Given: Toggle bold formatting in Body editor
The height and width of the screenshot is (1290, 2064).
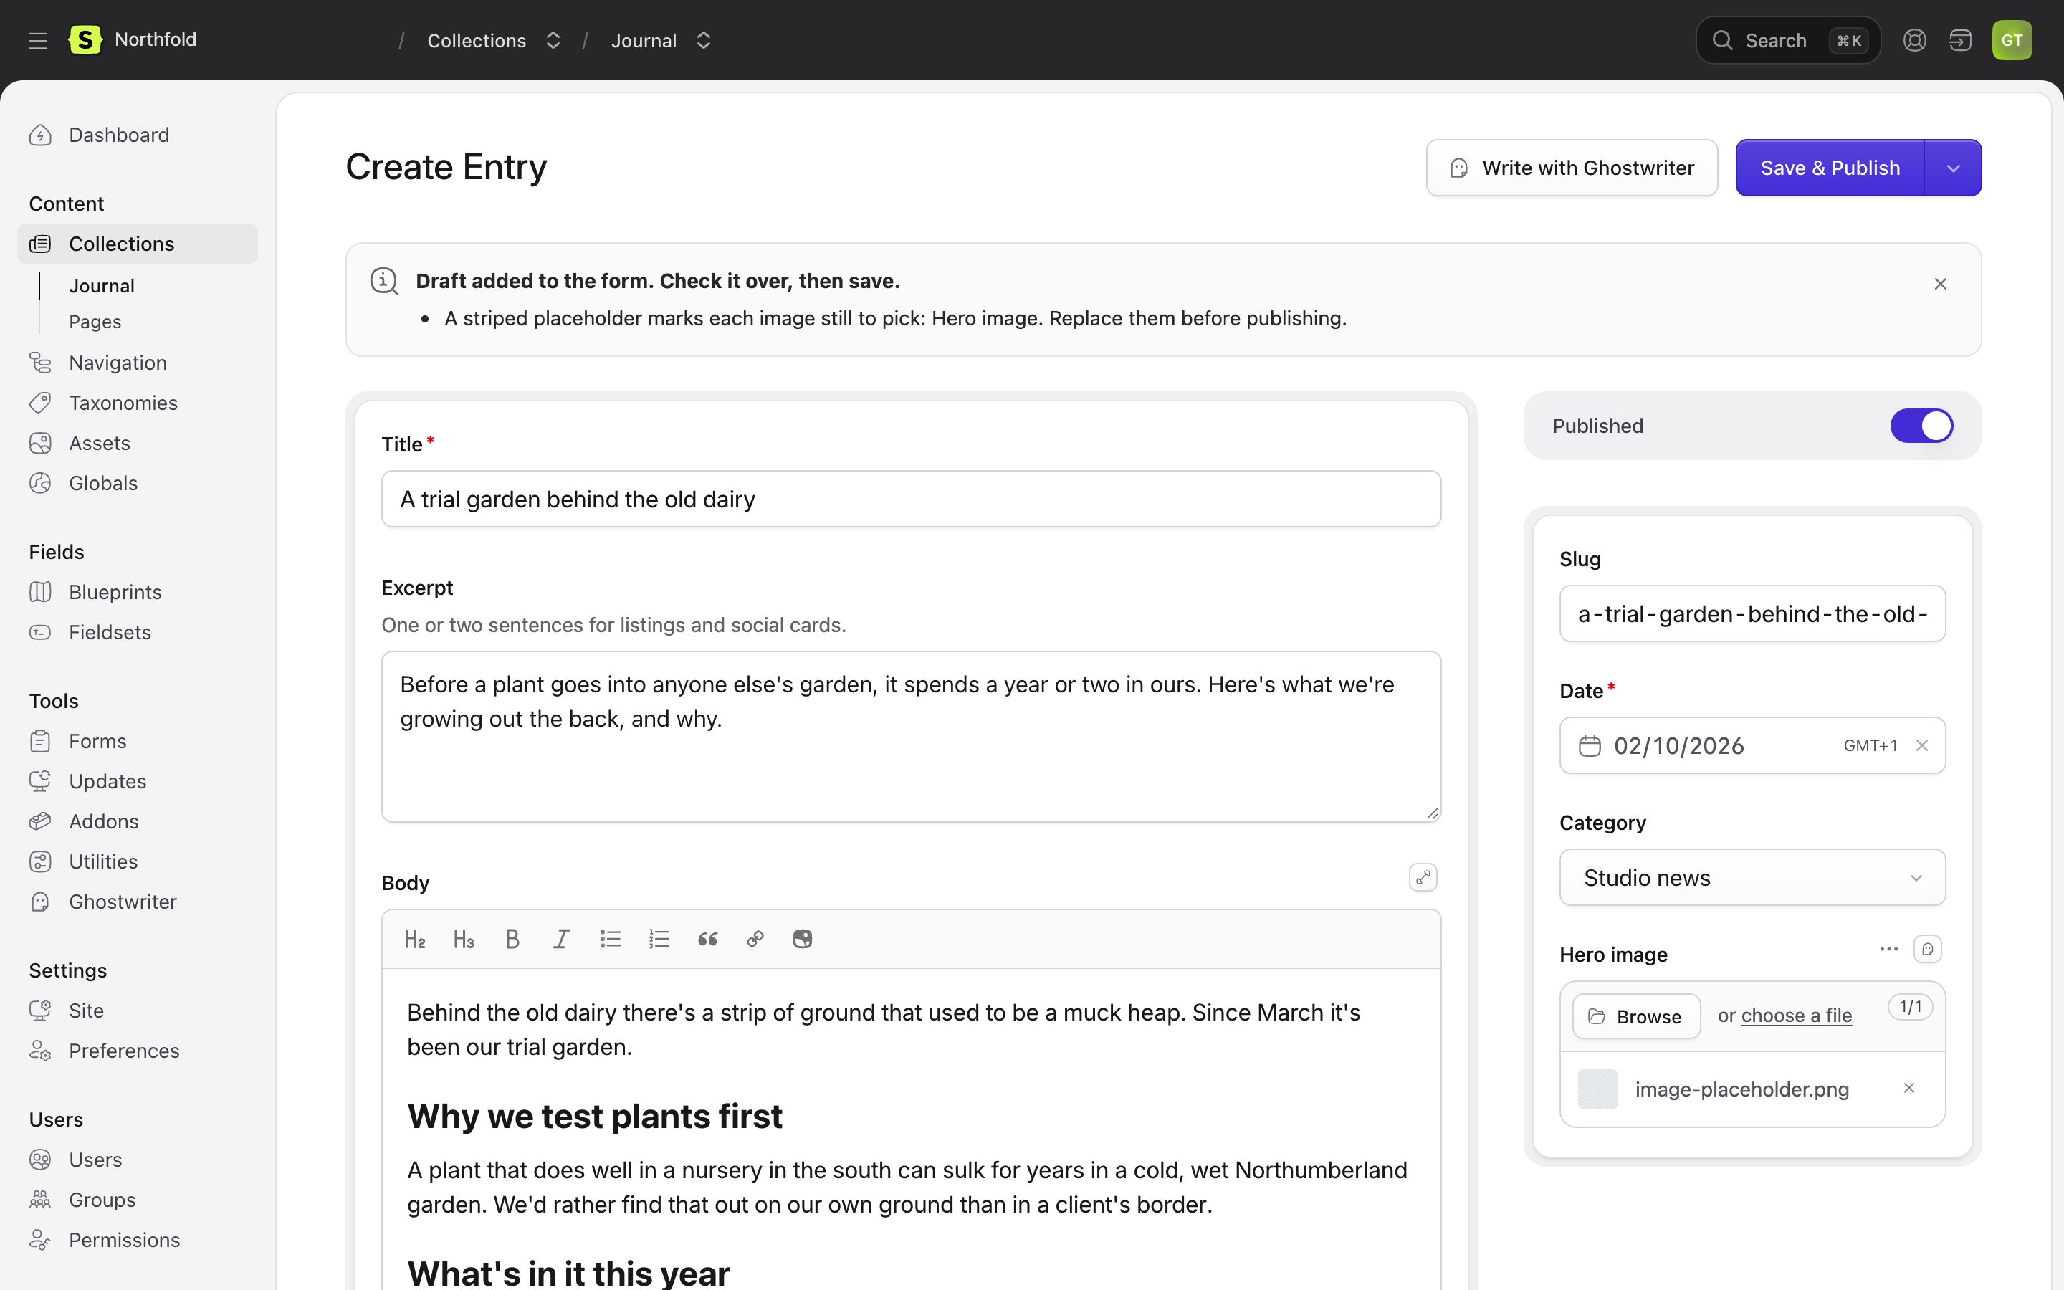Looking at the screenshot, I should [x=512, y=940].
